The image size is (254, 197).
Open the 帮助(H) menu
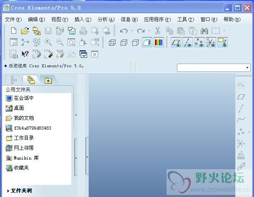[232, 20]
